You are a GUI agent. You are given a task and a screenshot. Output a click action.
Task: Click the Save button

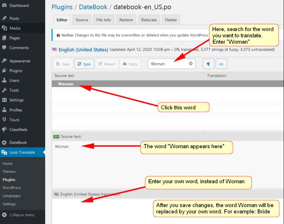63,64
